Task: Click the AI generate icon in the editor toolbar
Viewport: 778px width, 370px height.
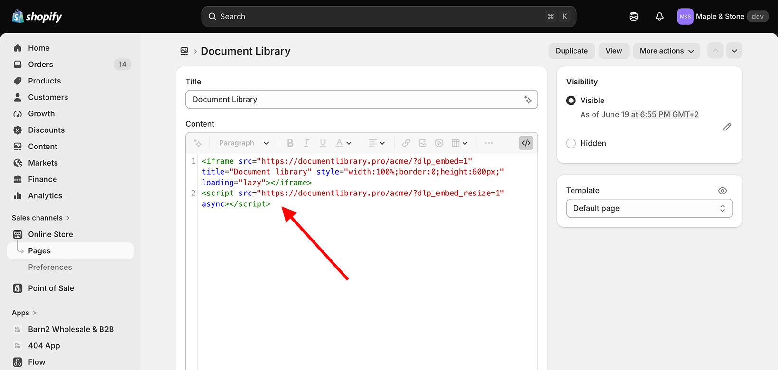Action: pyautogui.click(x=198, y=143)
